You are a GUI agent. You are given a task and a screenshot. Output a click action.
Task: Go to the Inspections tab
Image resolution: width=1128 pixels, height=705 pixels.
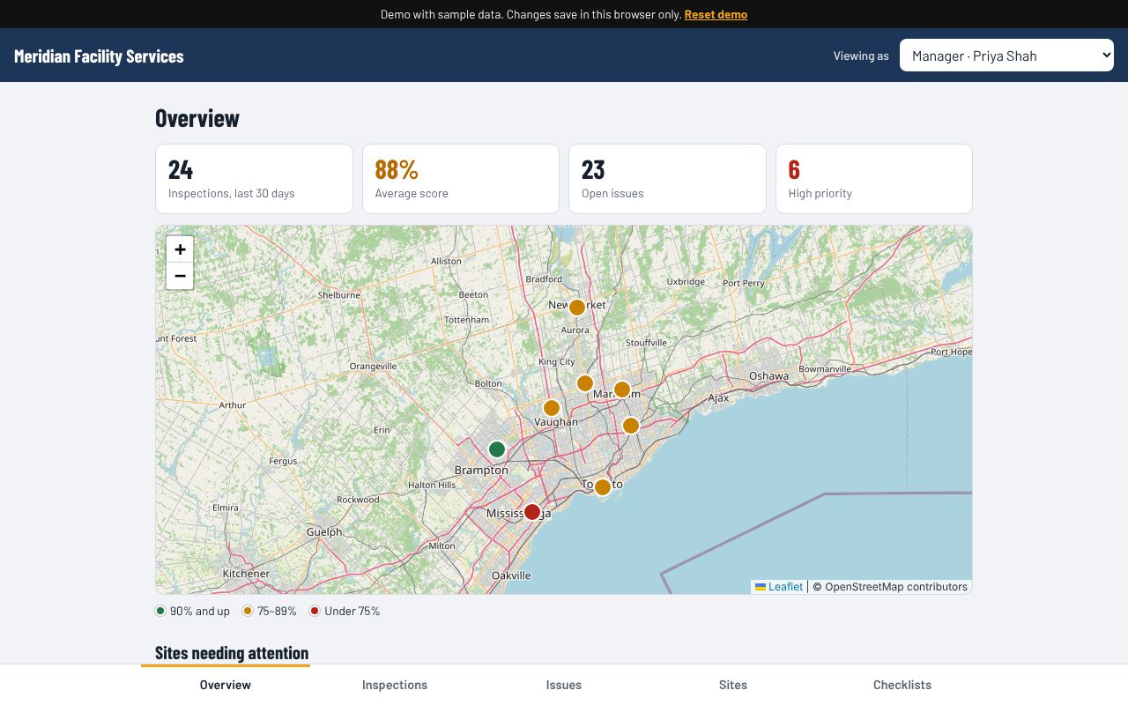pyautogui.click(x=395, y=685)
